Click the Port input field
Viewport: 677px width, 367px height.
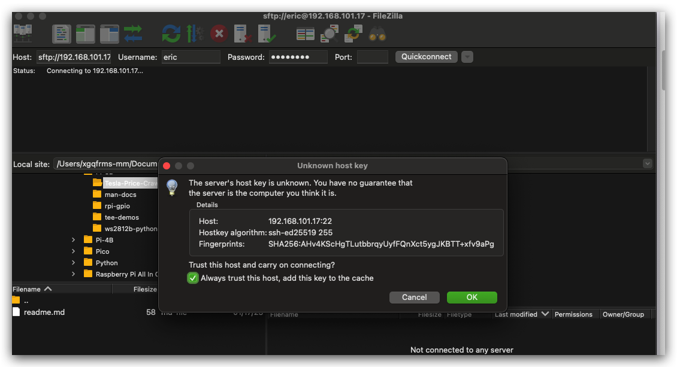pos(373,57)
